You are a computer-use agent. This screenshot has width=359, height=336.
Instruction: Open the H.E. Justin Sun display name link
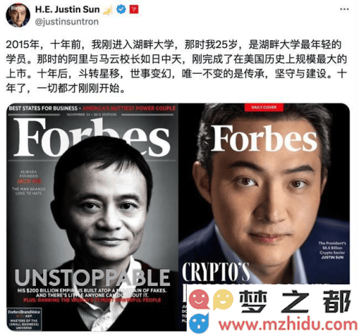pyautogui.click(x=67, y=9)
